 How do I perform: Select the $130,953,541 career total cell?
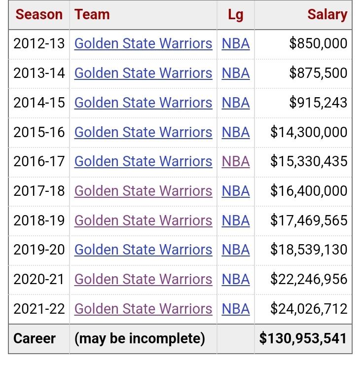pyautogui.click(x=303, y=339)
